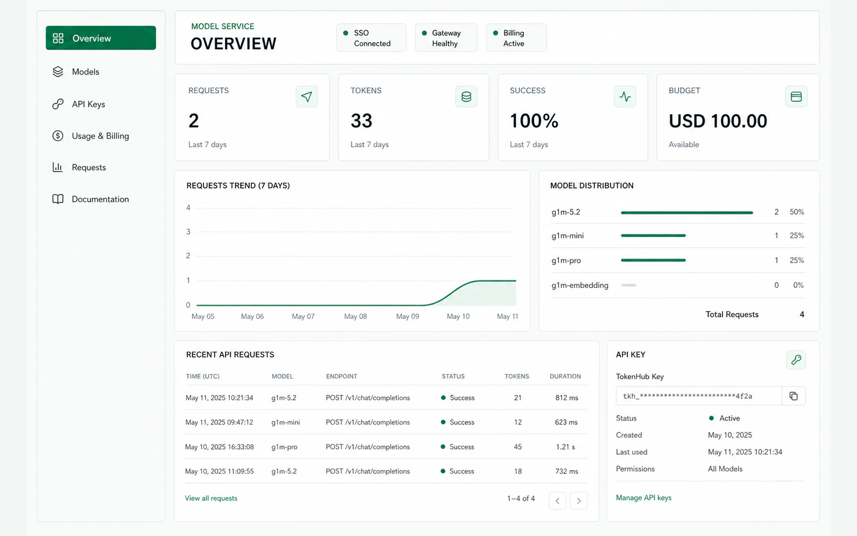
Task: Click the 1–4 of 4 pagination text
Action: click(x=521, y=498)
